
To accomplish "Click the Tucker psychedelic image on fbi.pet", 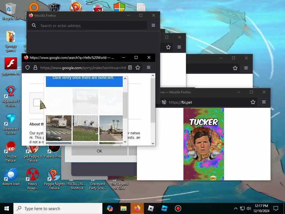I will pyautogui.click(x=204, y=144).
